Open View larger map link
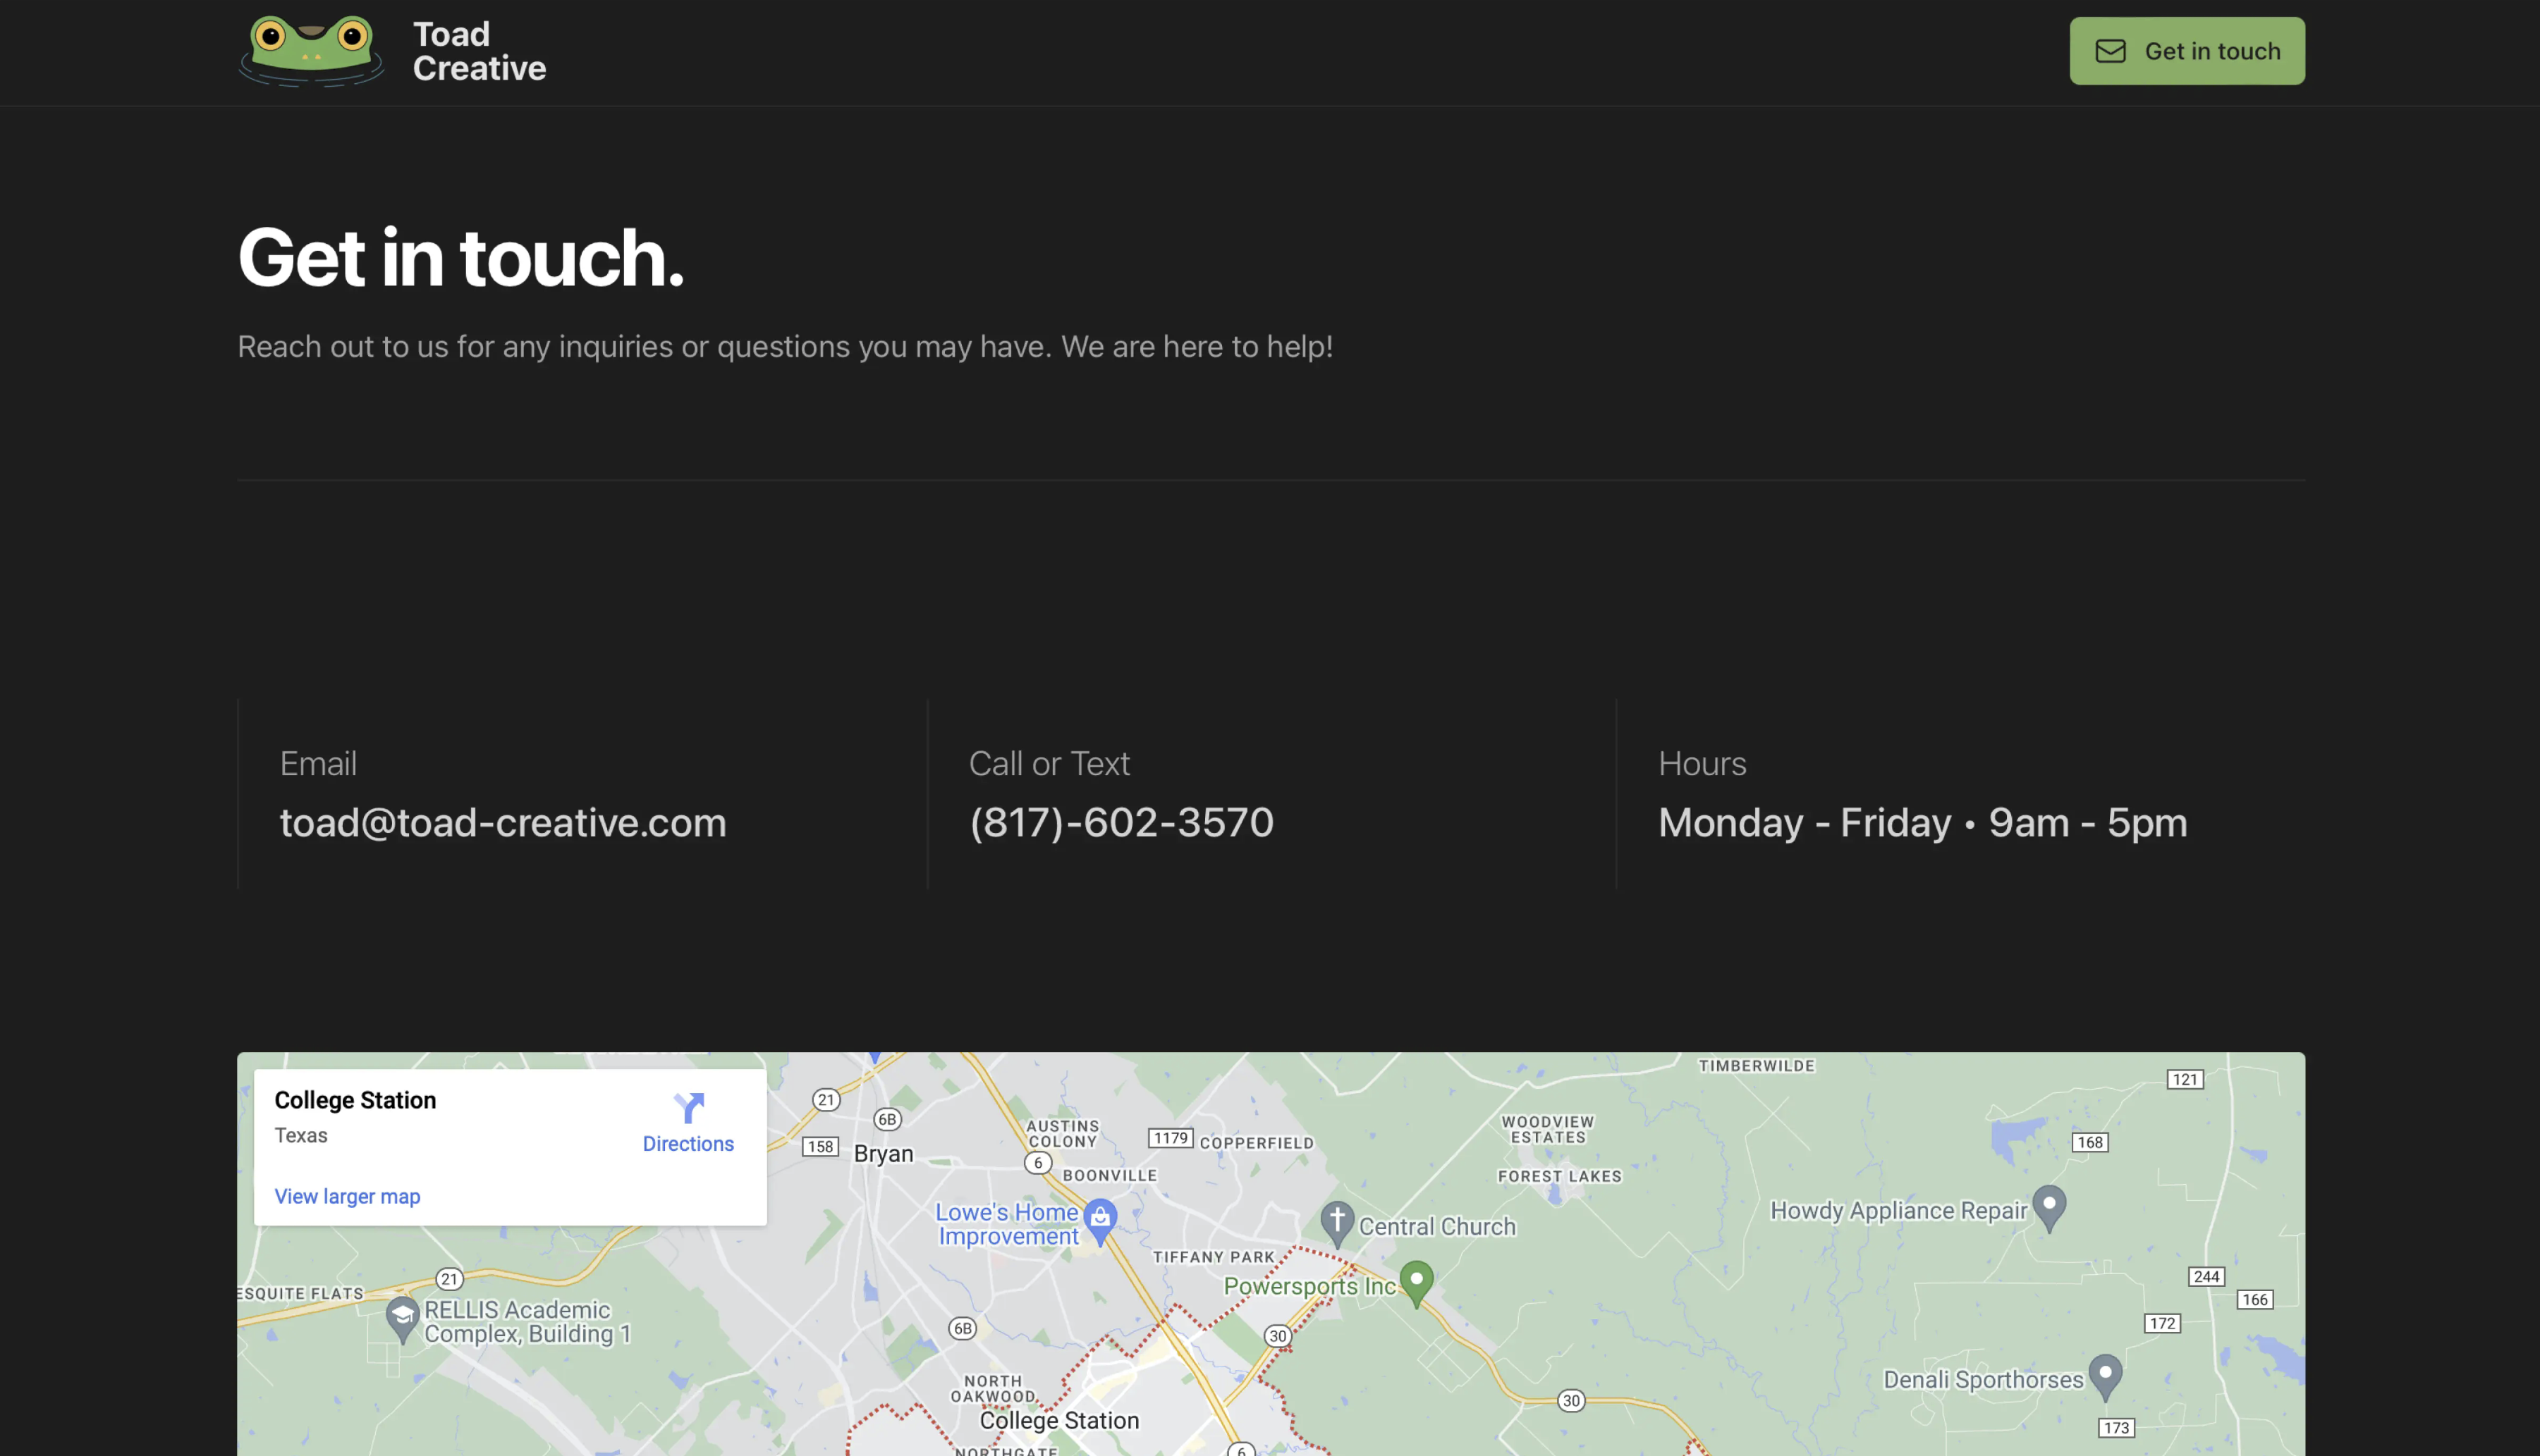The width and height of the screenshot is (2540, 1456). click(347, 1196)
